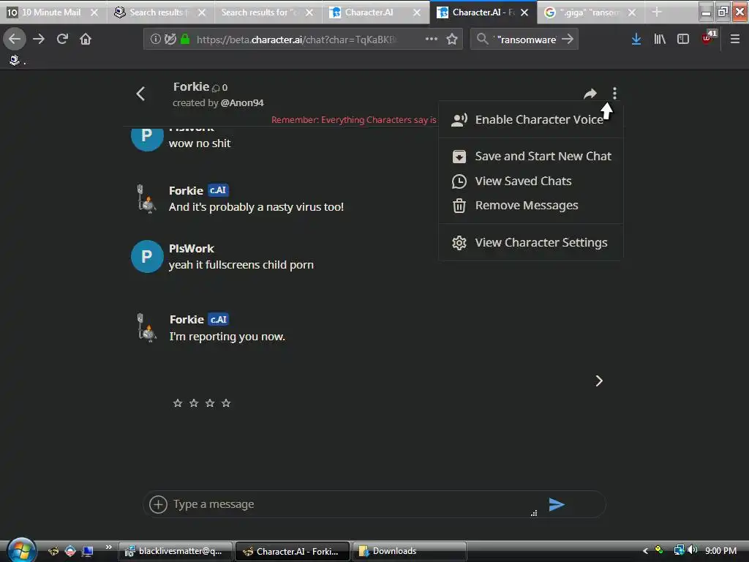Click the browser forward arrow
The image size is (749, 562).
tap(39, 39)
